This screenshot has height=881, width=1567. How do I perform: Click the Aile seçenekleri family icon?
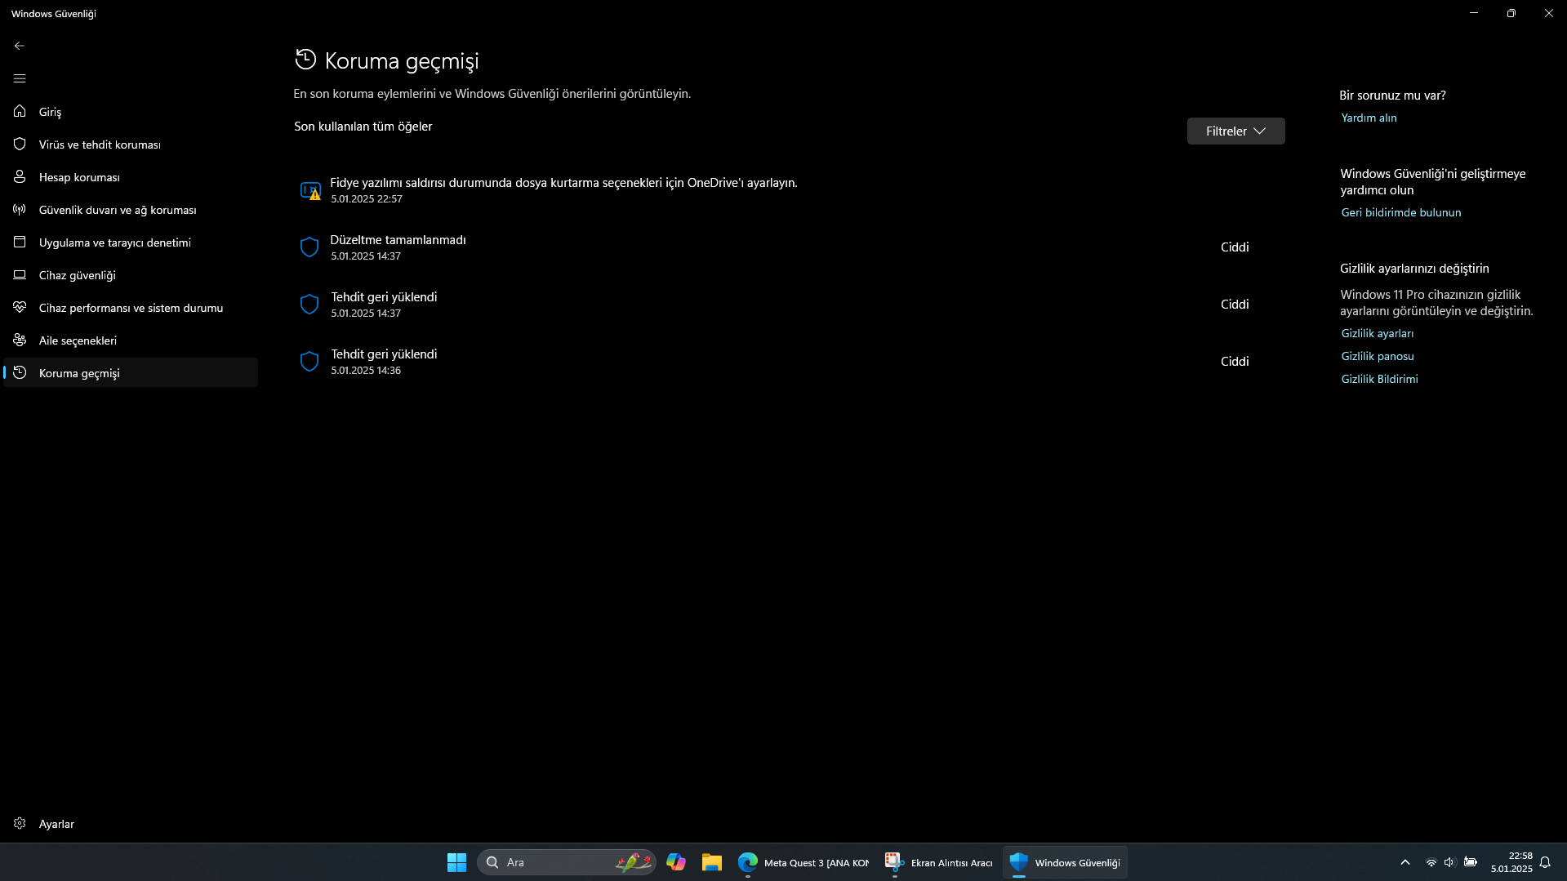pos(20,340)
